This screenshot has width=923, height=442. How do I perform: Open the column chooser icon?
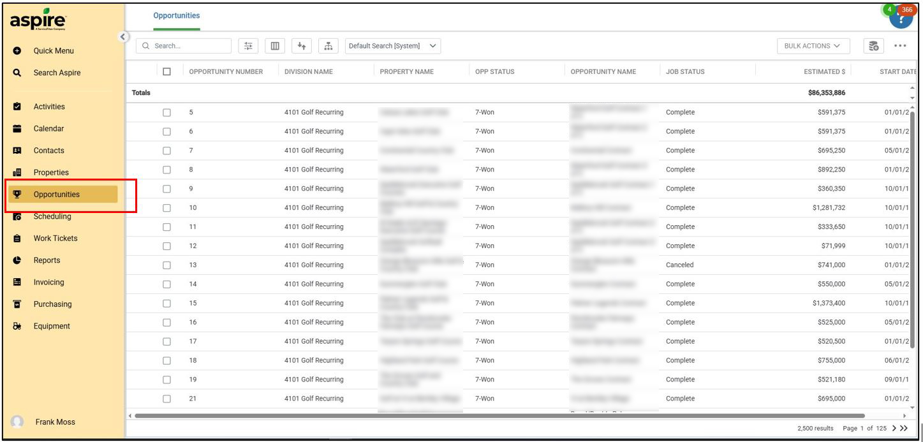275,46
